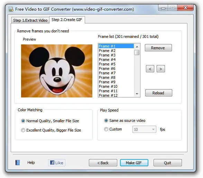The image size is (203, 178).
Task: Select Same as source video speed
Action: click(x=106, y=121)
